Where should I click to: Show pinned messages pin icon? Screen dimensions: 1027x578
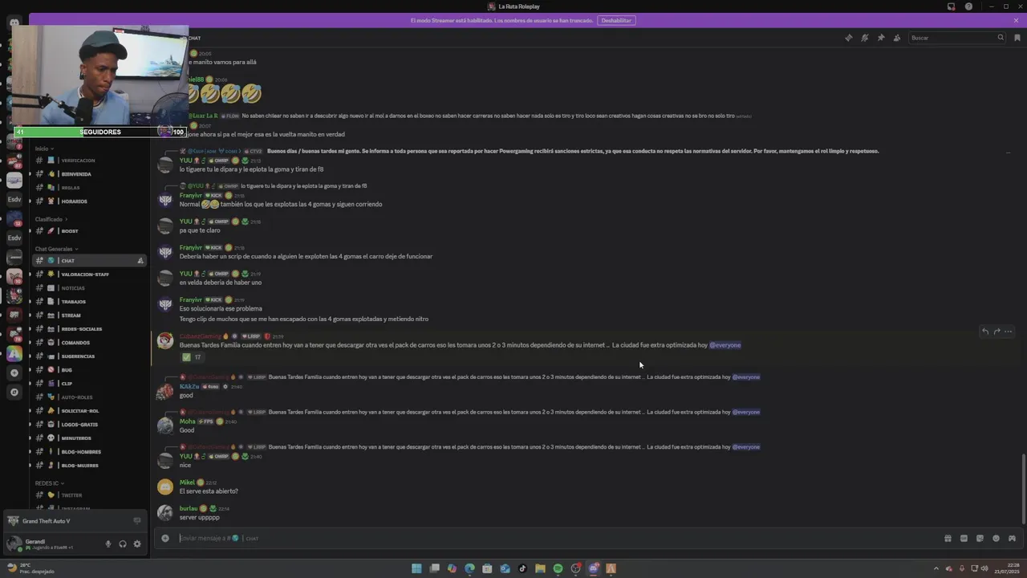pyautogui.click(x=881, y=38)
